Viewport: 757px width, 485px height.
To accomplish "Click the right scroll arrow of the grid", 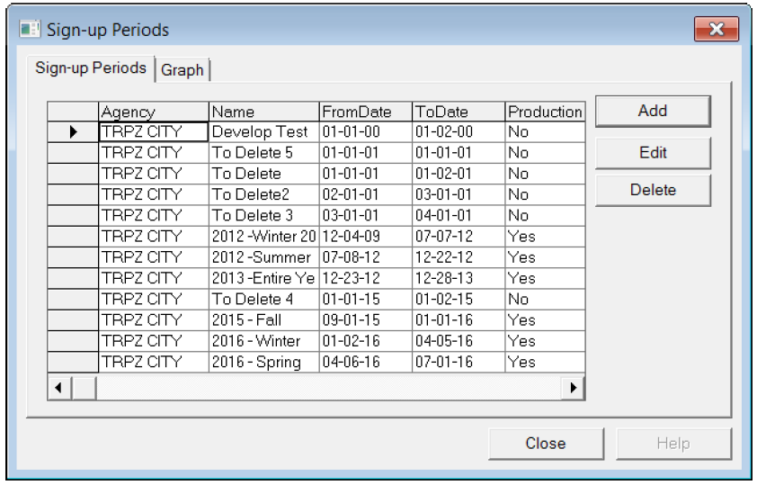I will [573, 388].
